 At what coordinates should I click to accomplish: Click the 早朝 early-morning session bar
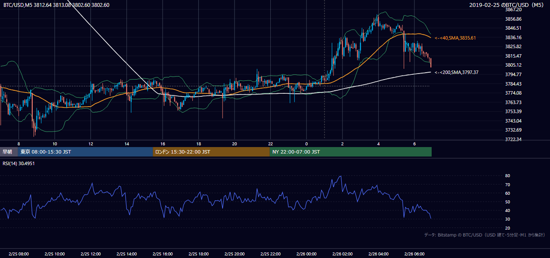[9, 152]
